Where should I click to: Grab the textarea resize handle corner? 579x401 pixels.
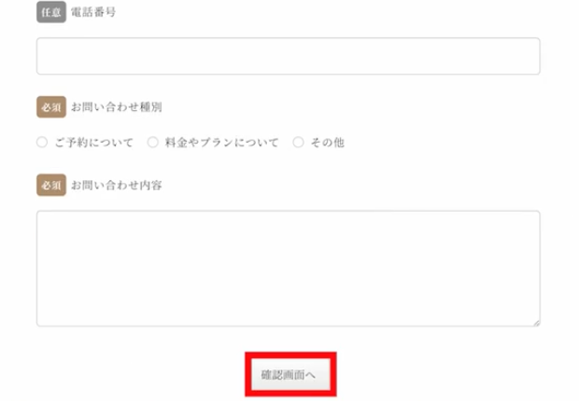(537, 323)
